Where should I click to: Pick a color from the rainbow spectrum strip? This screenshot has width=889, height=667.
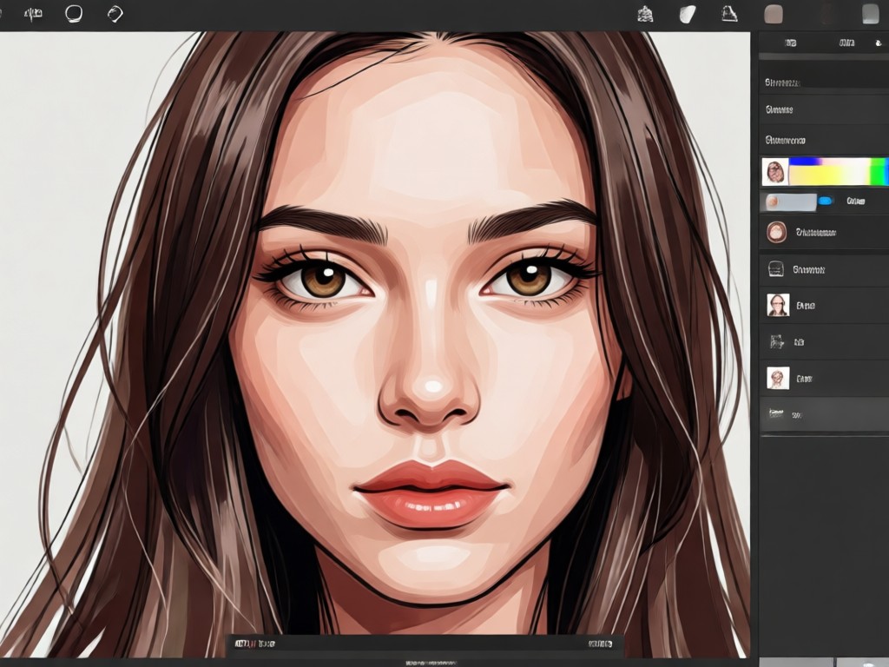(x=839, y=171)
